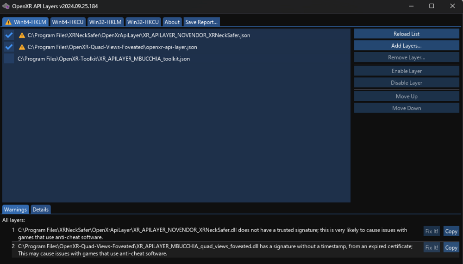Click warning triangle beside XRNeckSafer.json layer
The height and width of the screenshot is (264, 463).
pyautogui.click(x=22, y=36)
